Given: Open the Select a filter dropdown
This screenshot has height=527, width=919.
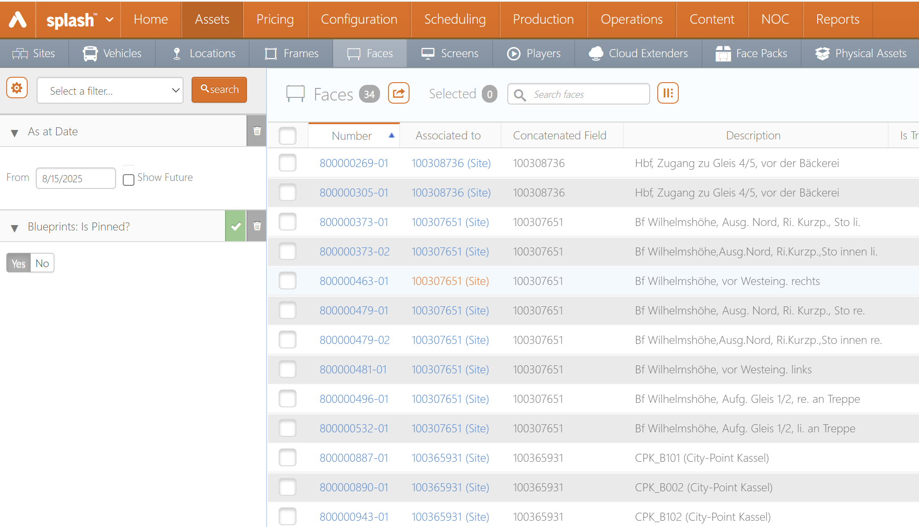Looking at the screenshot, I should point(110,91).
